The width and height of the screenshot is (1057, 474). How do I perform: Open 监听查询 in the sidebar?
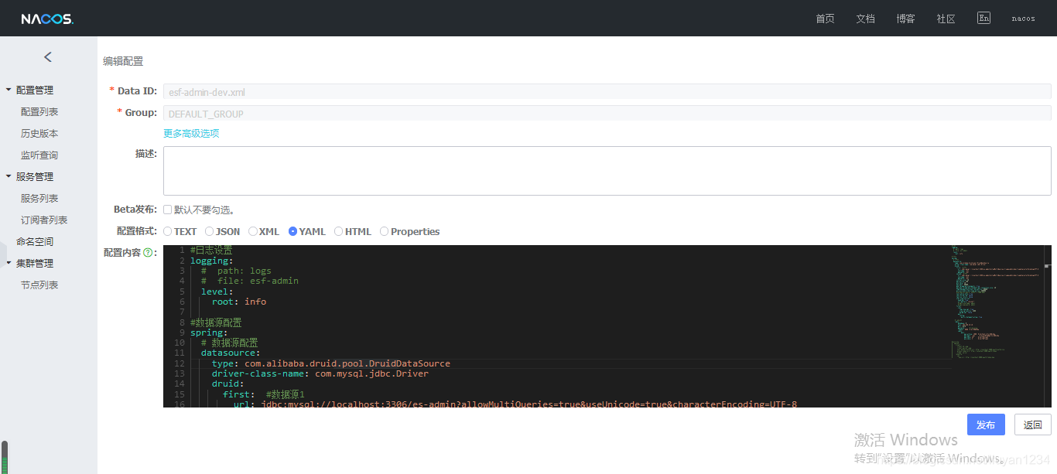[x=39, y=155]
